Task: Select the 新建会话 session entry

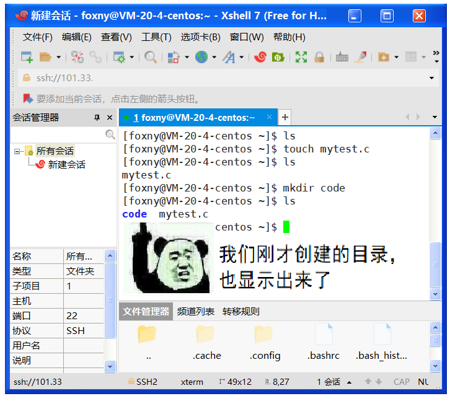Action: [66, 164]
